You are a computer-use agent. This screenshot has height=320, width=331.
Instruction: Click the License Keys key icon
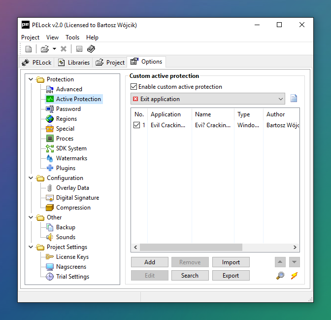[x=50, y=257]
